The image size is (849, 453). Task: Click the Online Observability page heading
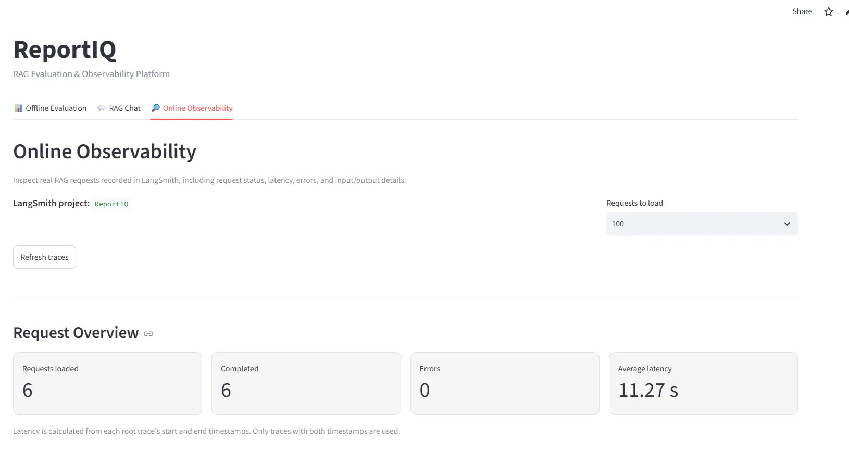point(105,152)
